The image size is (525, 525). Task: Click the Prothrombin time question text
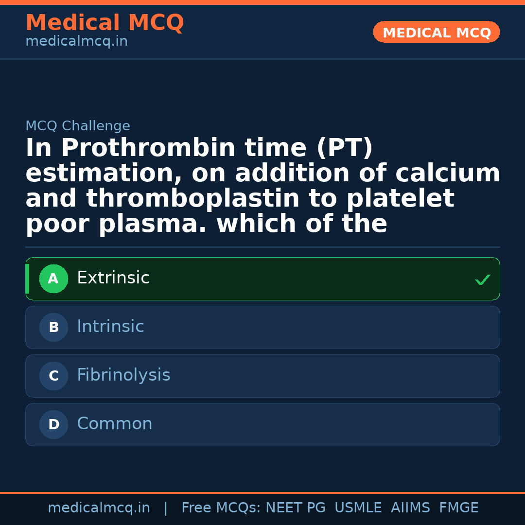tap(262, 186)
